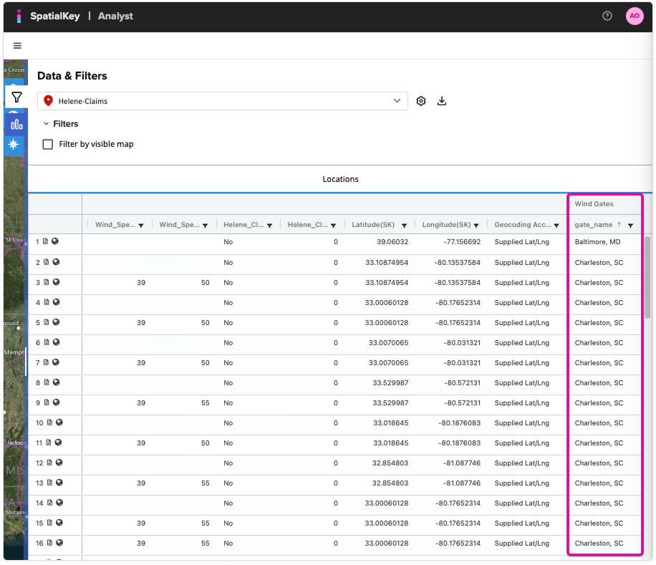
Task: Open gate_name column filter dropdown
Action: click(630, 225)
